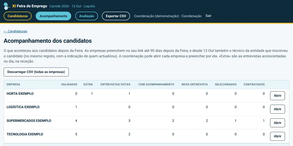Click Entrevistas feitas value 3 for SUPERMERCADOS EXEMPLO

129,121
